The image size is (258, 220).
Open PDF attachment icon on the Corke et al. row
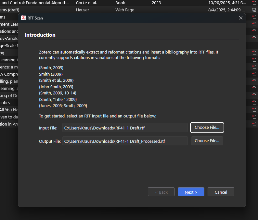254,3
